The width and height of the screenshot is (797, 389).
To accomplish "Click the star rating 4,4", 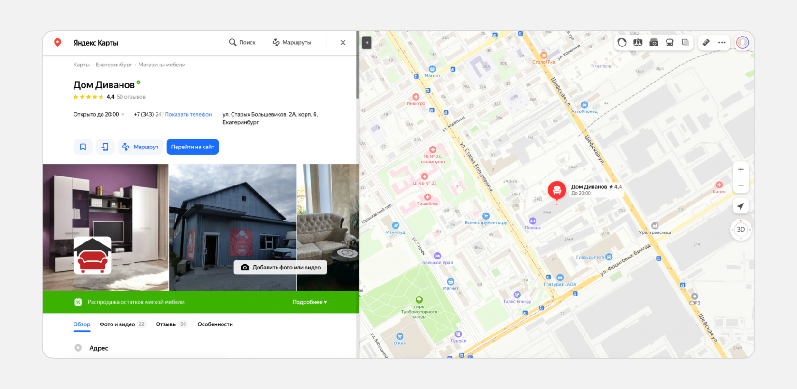I will 94,97.
